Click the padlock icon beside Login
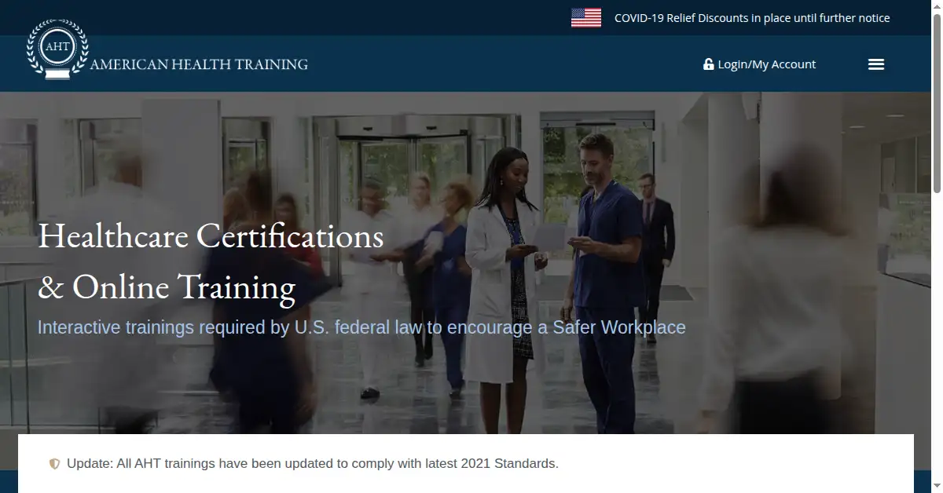 click(x=708, y=64)
